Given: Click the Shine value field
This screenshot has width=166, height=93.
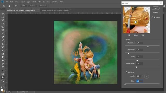Looking at the screenshot, I should 139,81.
